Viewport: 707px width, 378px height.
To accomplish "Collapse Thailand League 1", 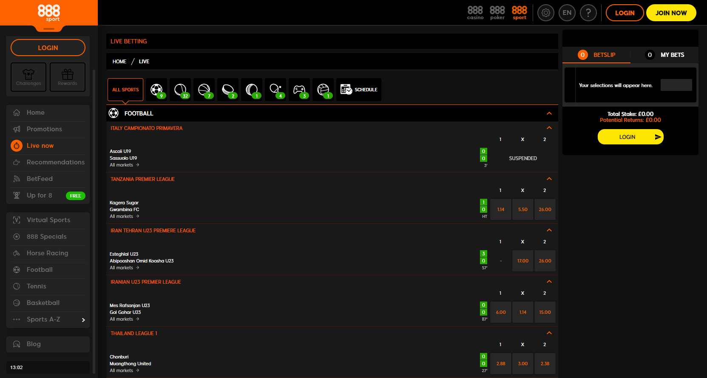I will click(x=549, y=333).
